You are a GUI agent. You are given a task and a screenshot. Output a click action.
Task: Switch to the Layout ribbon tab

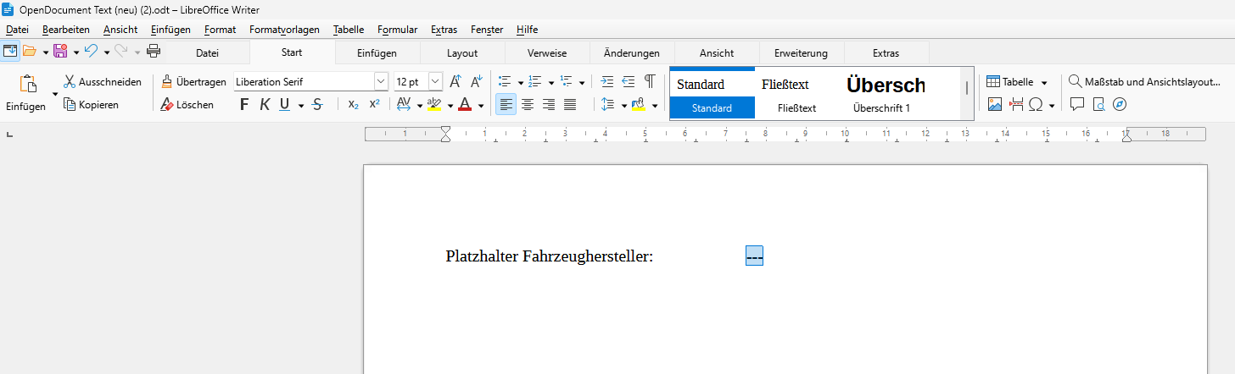pos(462,53)
